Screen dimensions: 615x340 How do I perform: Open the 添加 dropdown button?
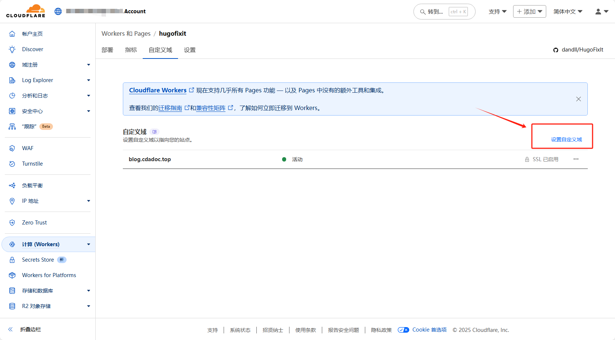(529, 11)
